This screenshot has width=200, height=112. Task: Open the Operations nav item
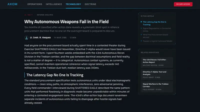35,4
